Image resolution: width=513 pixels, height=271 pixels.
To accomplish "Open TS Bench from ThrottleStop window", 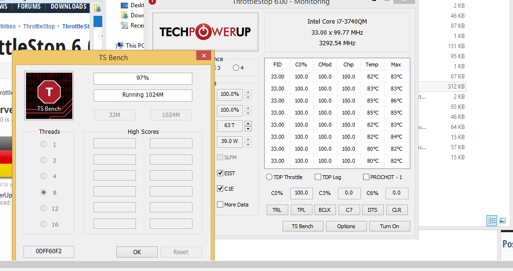I will click(x=303, y=226).
